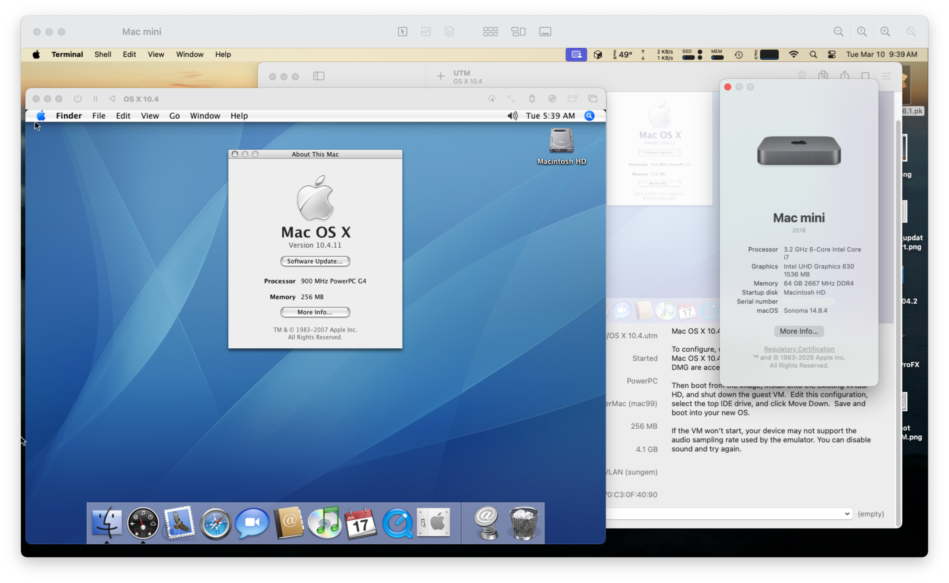Click the shared folder icon in VM toolbar
The width and height of the screenshot is (949, 583).
pyautogui.click(x=572, y=99)
